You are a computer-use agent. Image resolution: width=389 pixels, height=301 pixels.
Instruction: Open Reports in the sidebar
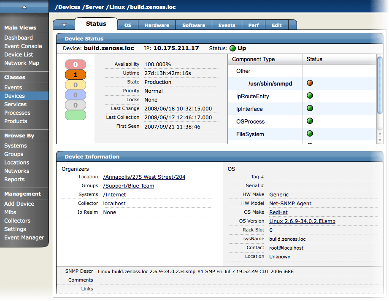click(14, 180)
